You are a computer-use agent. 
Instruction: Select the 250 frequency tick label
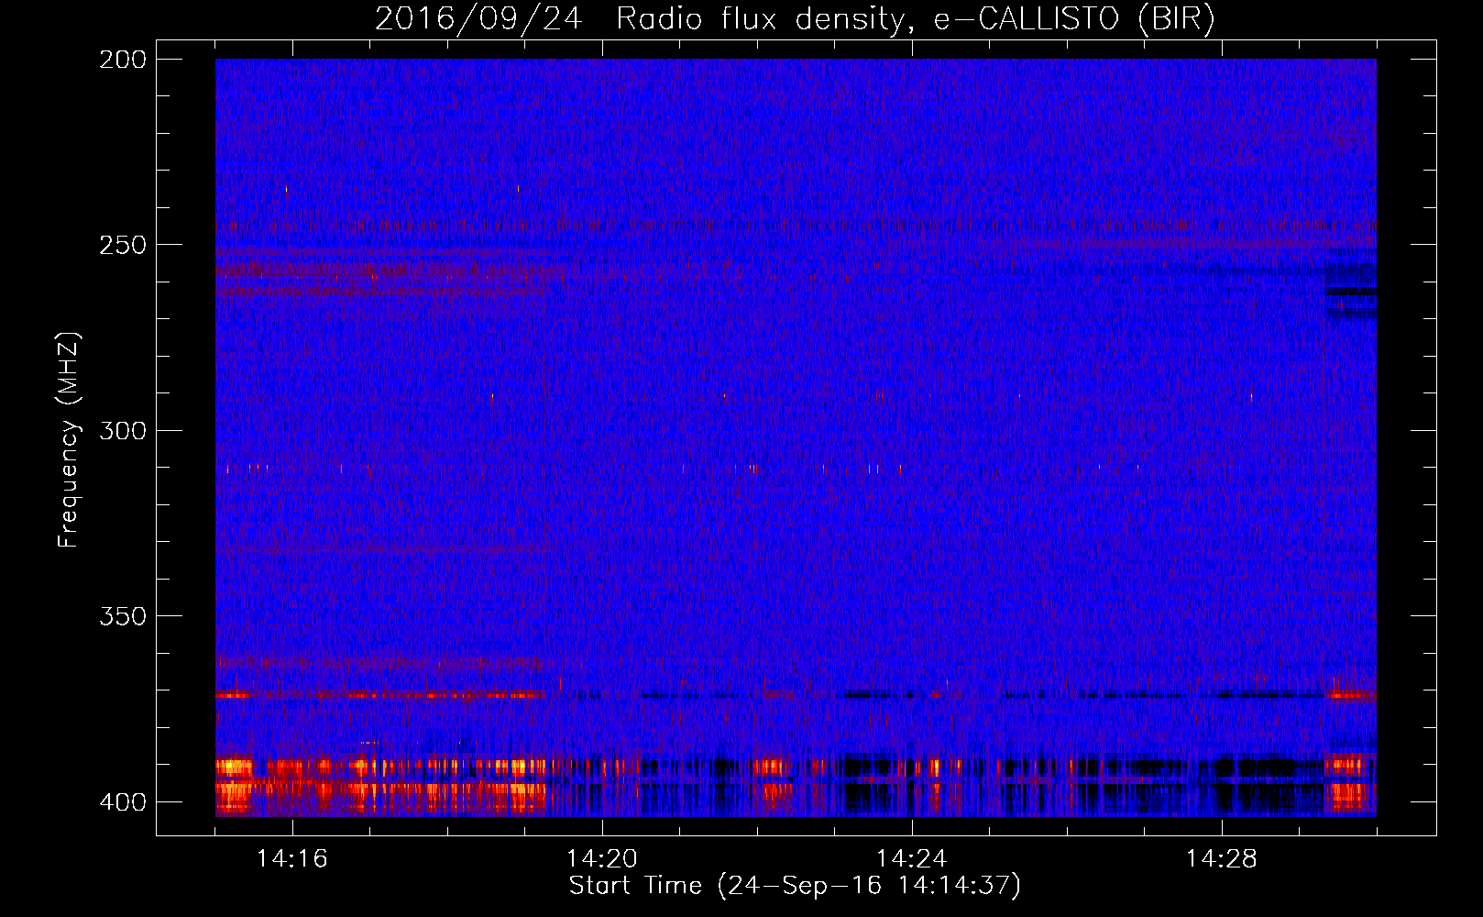point(123,245)
